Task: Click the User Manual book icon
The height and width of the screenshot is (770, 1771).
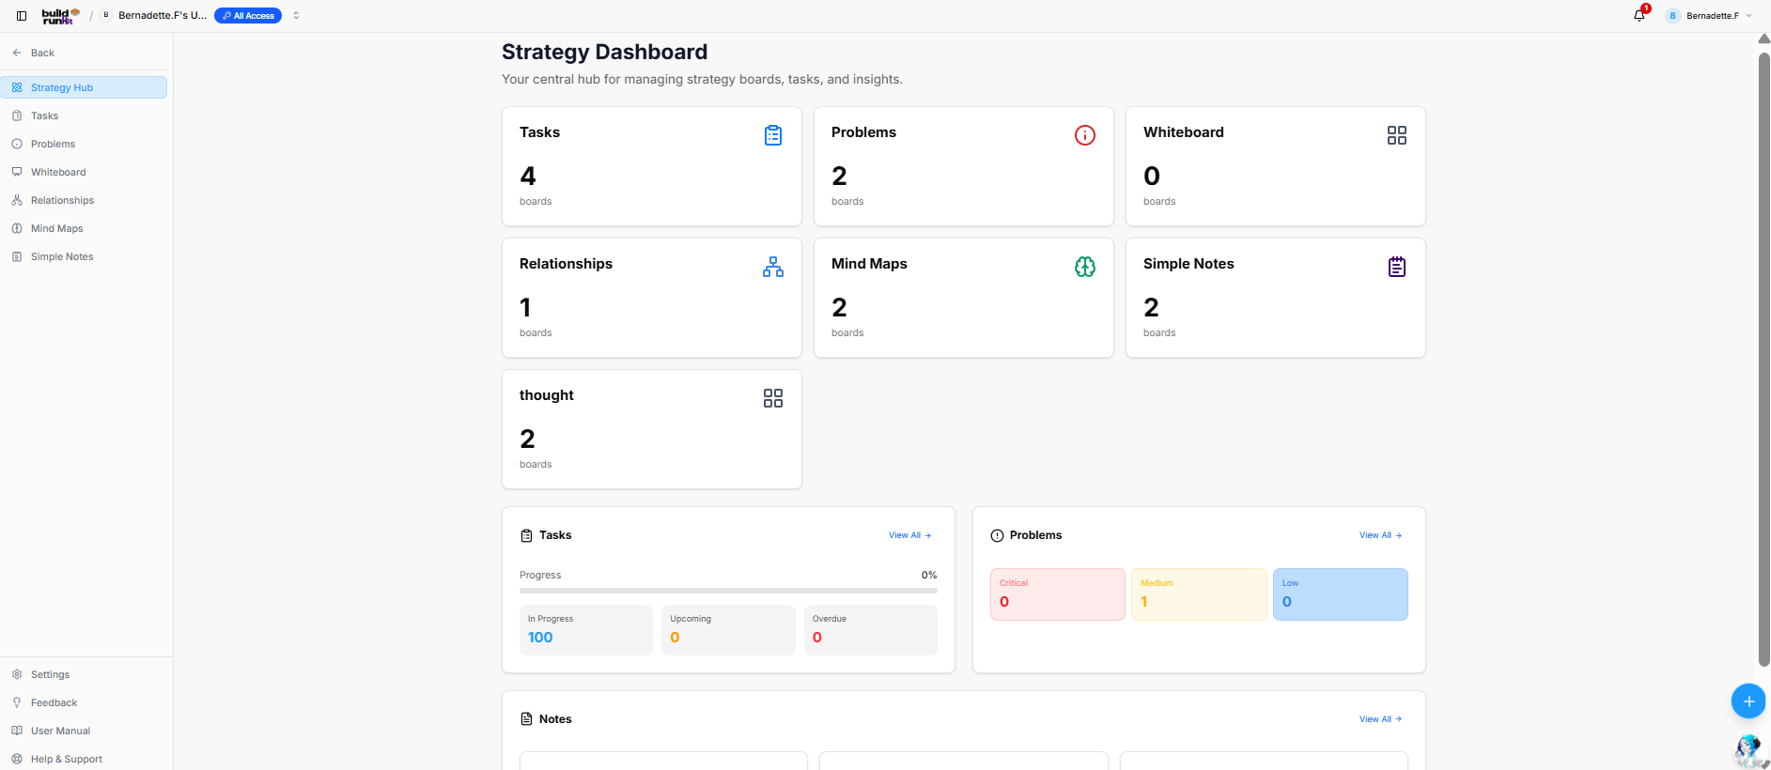Action: tap(17, 731)
